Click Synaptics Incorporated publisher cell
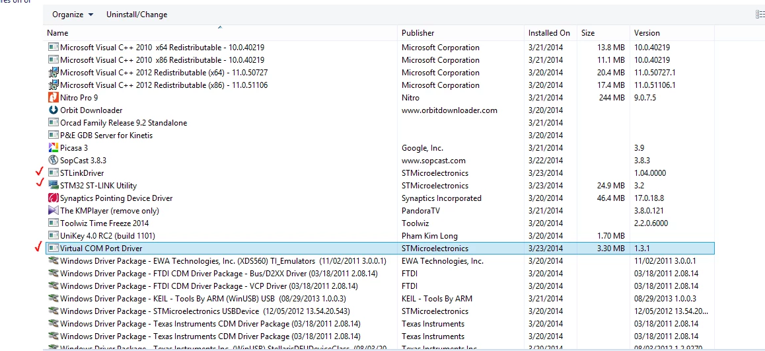Viewport: 765px width, 351px height. pos(441,198)
